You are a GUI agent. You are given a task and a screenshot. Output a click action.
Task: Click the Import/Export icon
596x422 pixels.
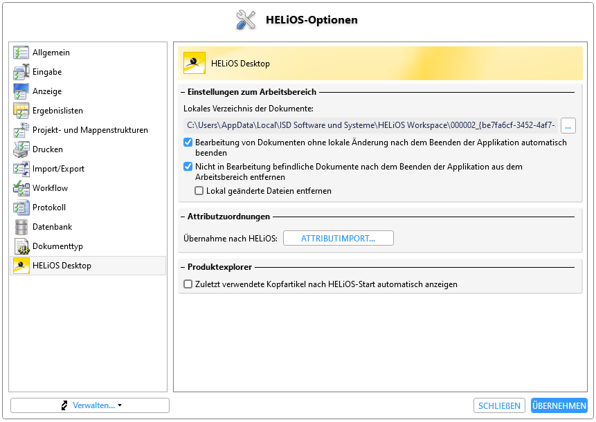[21, 169]
